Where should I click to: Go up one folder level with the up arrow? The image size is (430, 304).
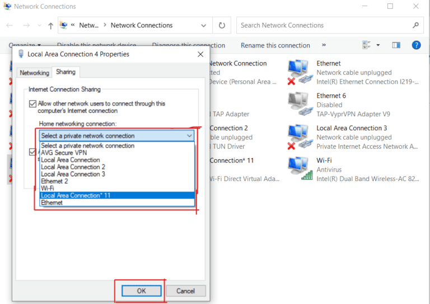pyautogui.click(x=51, y=25)
